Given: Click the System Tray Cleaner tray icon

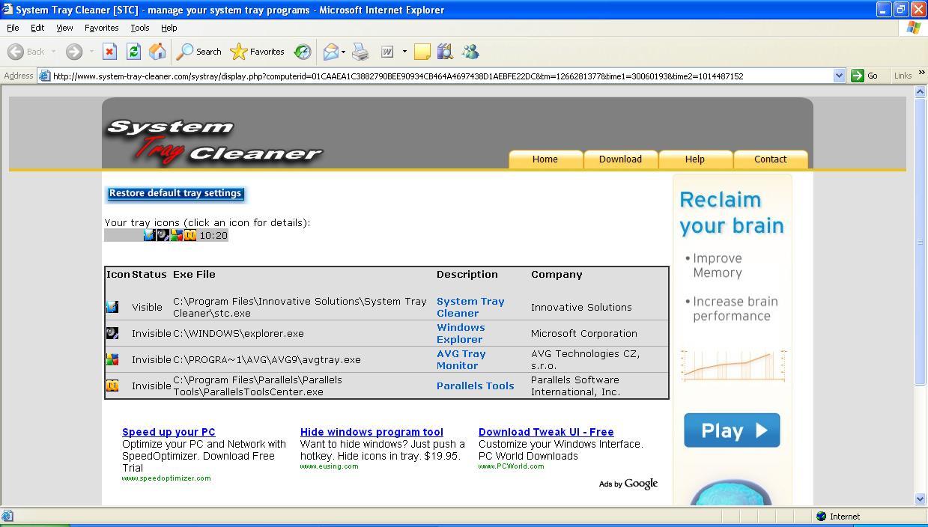Looking at the screenshot, I should click(149, 234).
